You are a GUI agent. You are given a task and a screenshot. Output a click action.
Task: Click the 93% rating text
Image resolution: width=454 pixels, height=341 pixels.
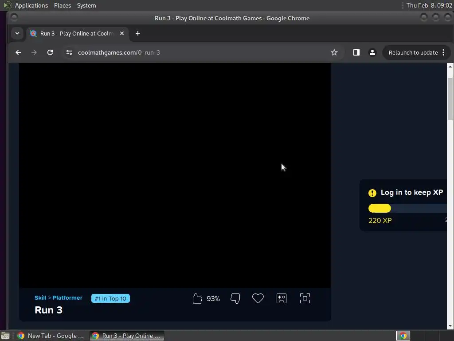(x=213, y=299)
